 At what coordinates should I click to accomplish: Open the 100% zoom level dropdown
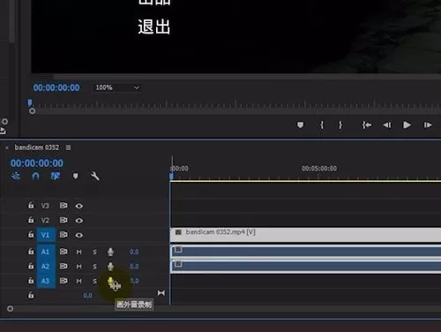pyautogui.click(x=116, y=87)
